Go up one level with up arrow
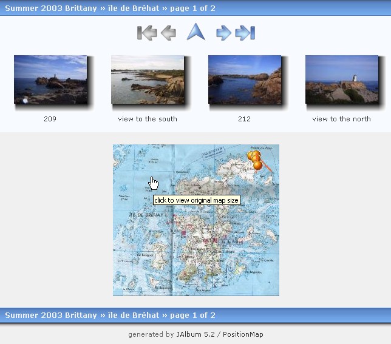 195,32
